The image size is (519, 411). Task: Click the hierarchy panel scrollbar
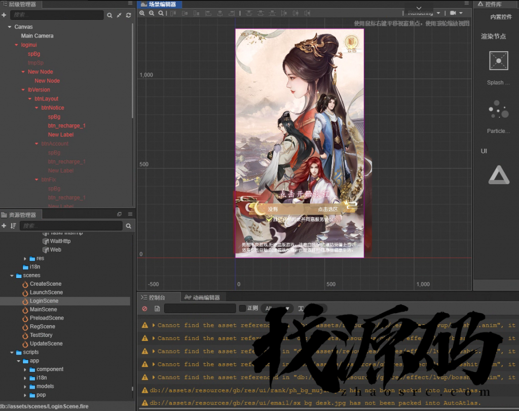[133, 70]
